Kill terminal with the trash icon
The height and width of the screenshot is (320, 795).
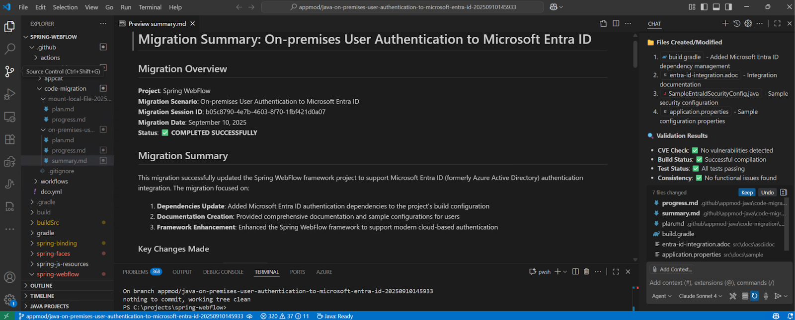point(586,271)
